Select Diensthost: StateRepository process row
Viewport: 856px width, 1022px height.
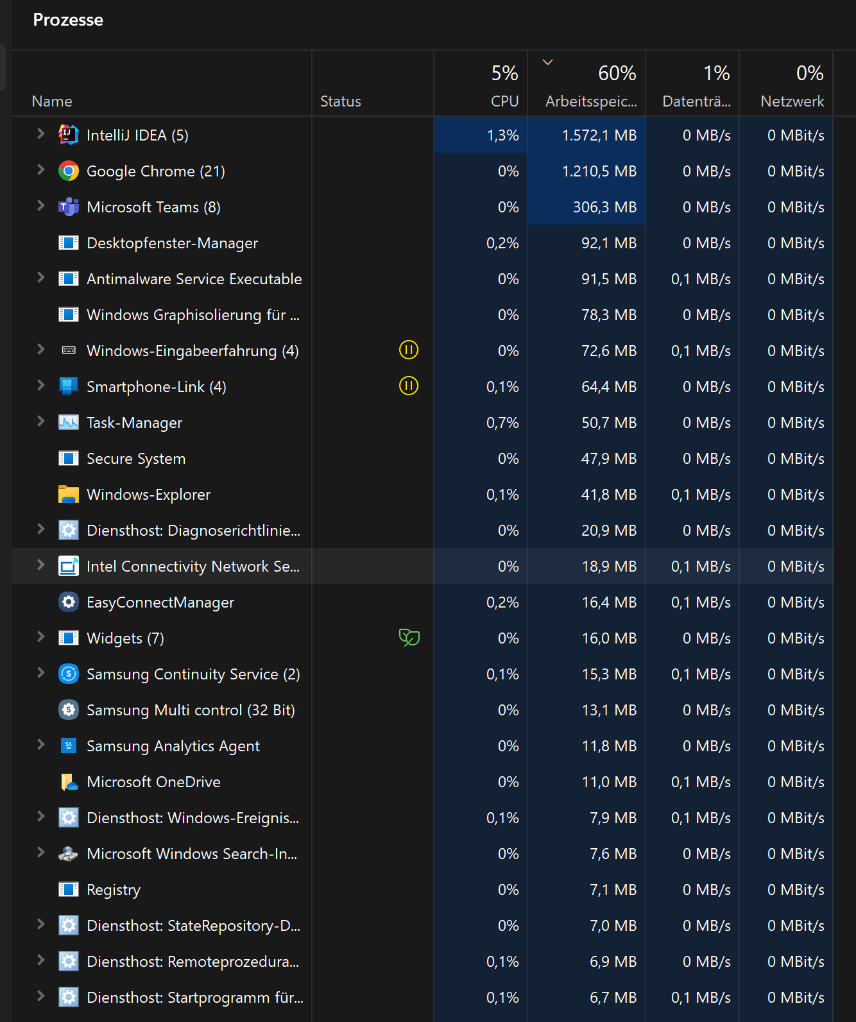coord(422,925)
